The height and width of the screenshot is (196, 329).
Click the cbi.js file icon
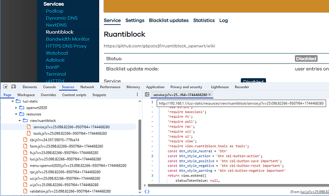coord(25,140)
